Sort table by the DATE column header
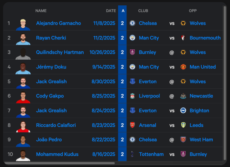 tap(111, 11)
